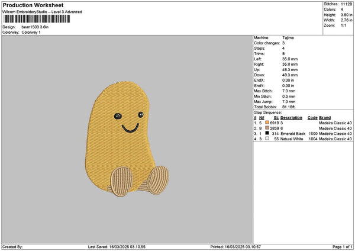This screenshot has height=251, width=355.
Task: Pick the Natural White color swatch
Action: (x=267, y=139)
